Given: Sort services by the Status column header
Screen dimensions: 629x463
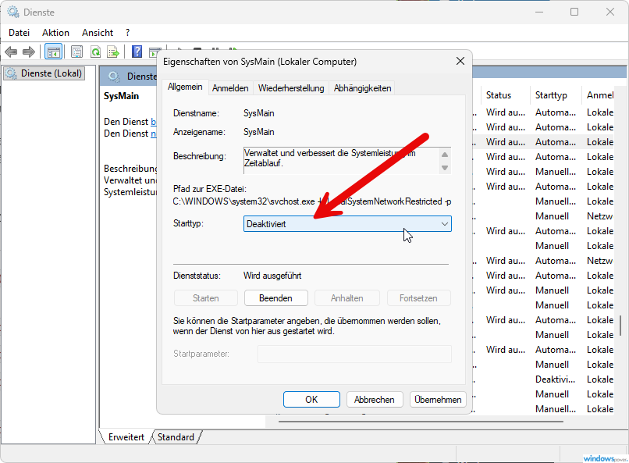Looking at the screenshot, I should point(499,94).
